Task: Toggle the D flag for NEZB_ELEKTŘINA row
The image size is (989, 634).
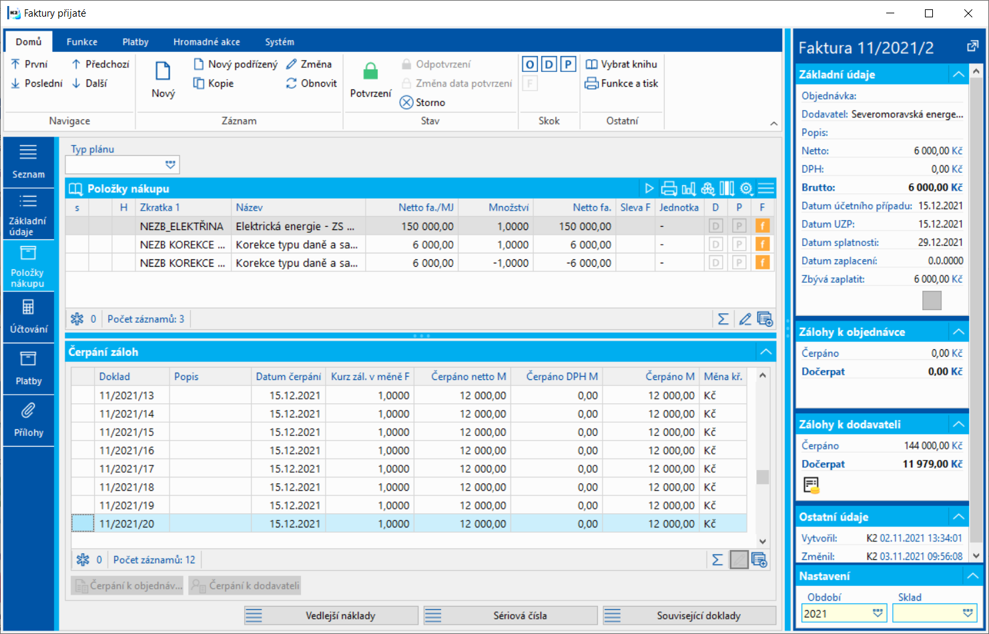Action: coord(715,226)
